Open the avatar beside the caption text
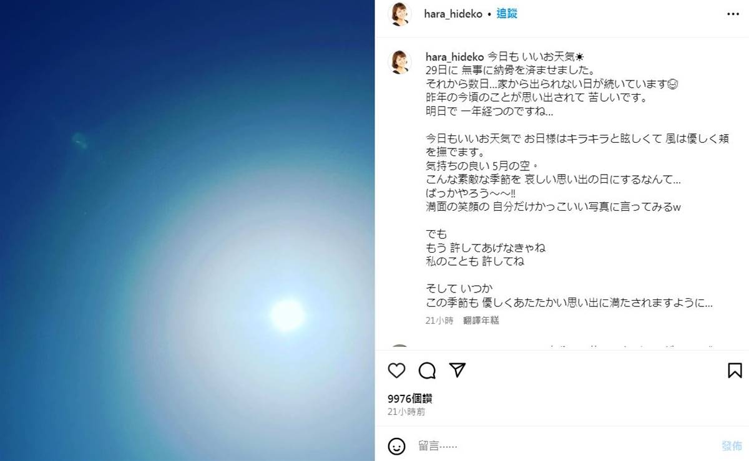Image resolution: width=749 pixels, height=461 pixels. [399, 62]
